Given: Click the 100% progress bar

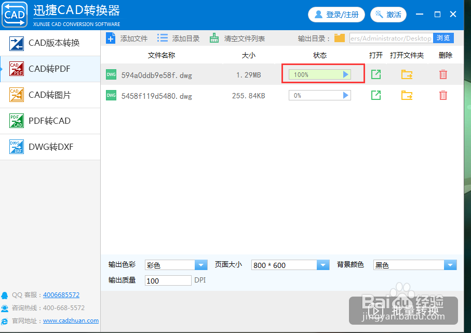Looking at the screenshot, I should point(319,74).
